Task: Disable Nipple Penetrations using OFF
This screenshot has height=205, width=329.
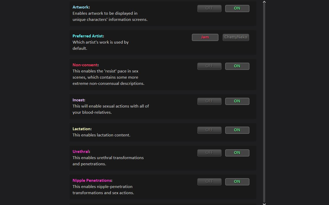Action: tap(209, 182)
